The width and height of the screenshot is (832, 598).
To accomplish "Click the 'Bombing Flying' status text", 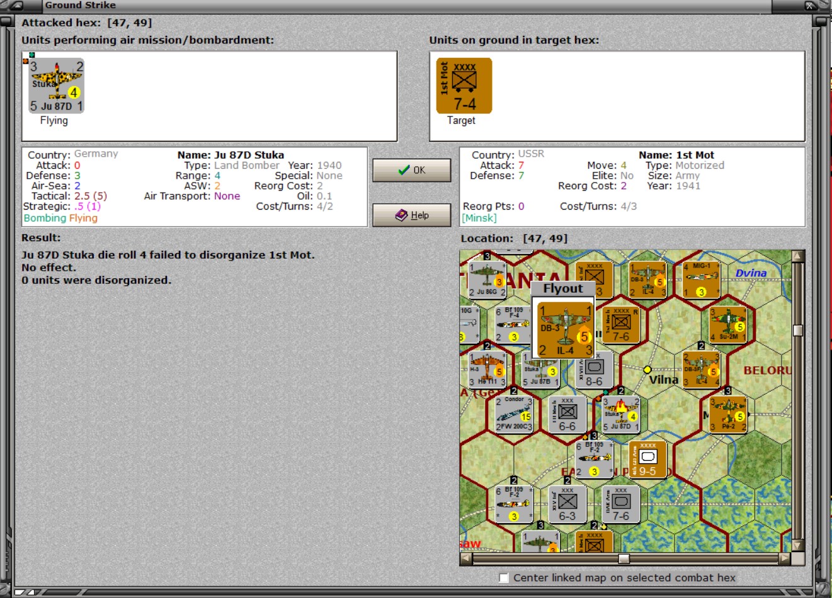I will pos(60,218).
